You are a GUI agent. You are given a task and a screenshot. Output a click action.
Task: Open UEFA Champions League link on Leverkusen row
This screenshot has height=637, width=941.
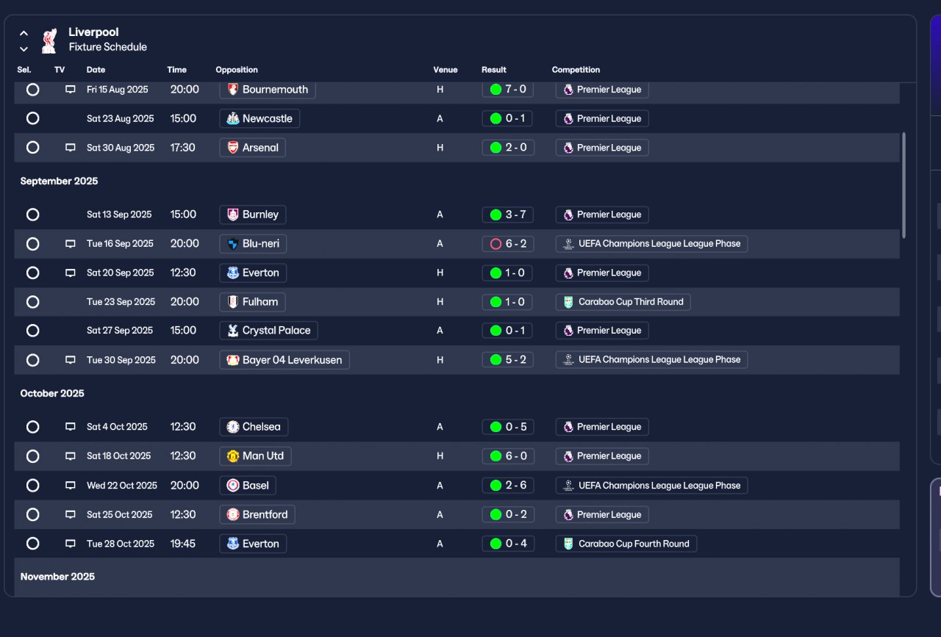coord(652,360)
